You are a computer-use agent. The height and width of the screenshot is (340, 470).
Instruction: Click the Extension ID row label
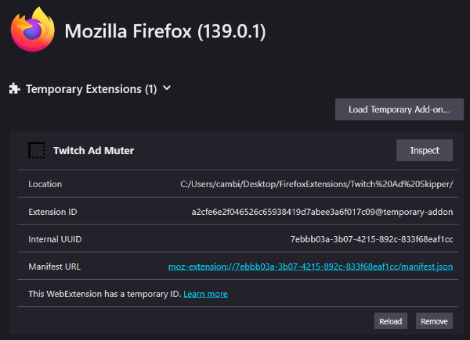pyautogui.click(x=52, y=212)
